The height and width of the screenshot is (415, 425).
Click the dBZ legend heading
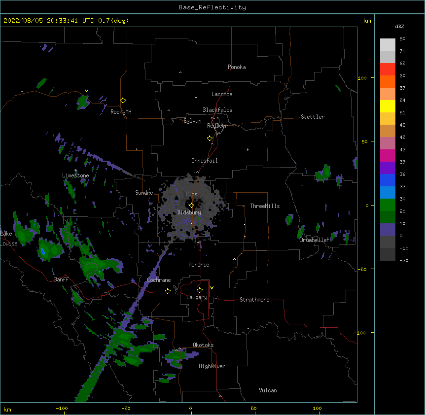pos(399,26)
